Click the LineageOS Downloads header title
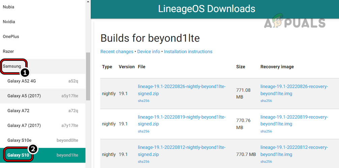Screen dimensions: 339x168 pos(207,9)
